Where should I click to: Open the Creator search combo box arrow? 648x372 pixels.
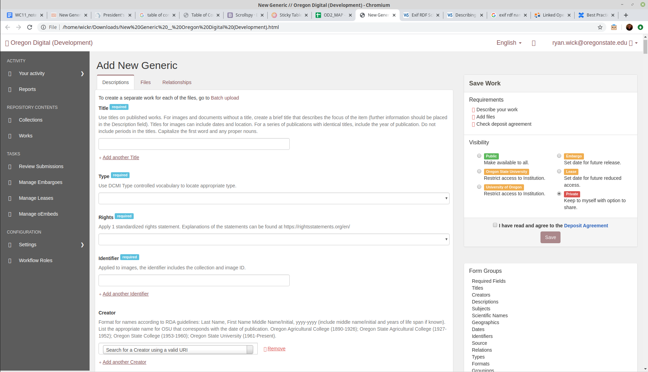click(x=250, y=350)
